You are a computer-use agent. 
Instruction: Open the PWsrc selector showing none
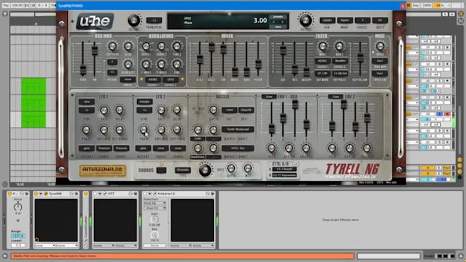pos(127,79)
